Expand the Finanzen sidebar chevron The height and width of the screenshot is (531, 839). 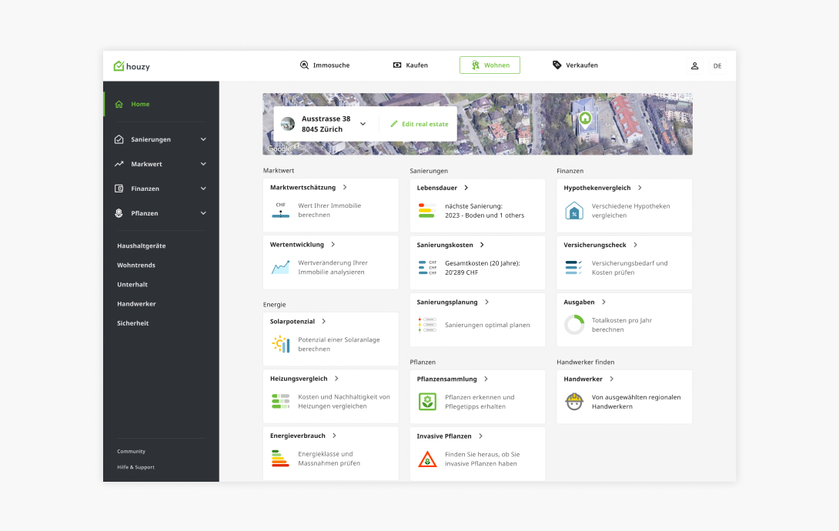[x=203, y=189]
